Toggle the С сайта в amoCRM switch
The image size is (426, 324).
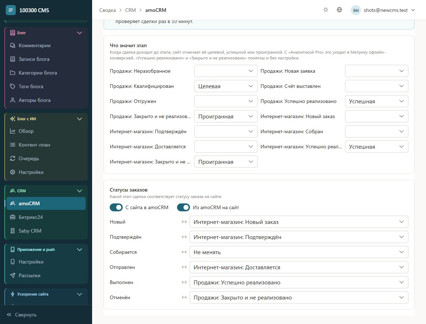116,207
